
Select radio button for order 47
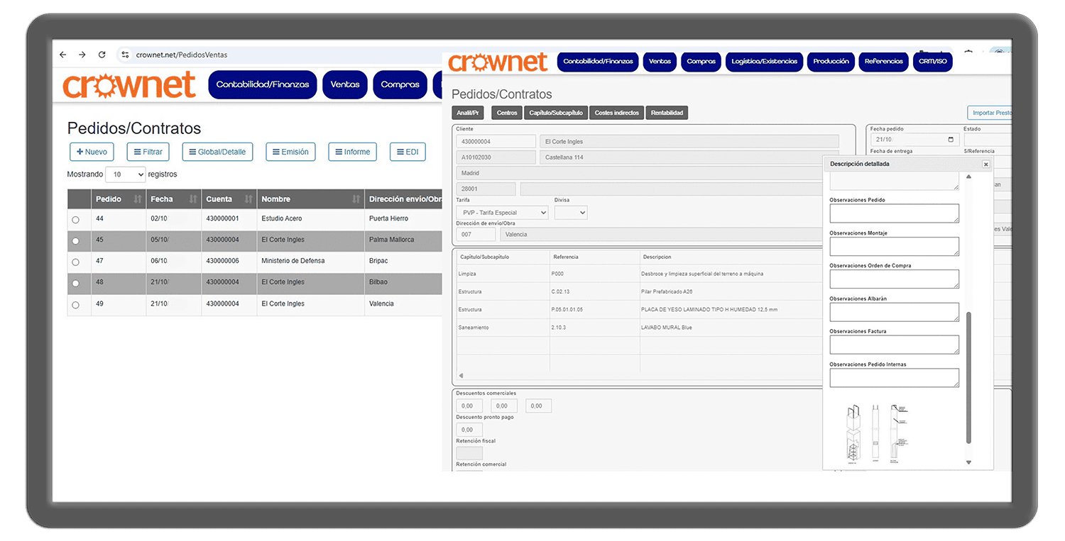tap(76, 262)
